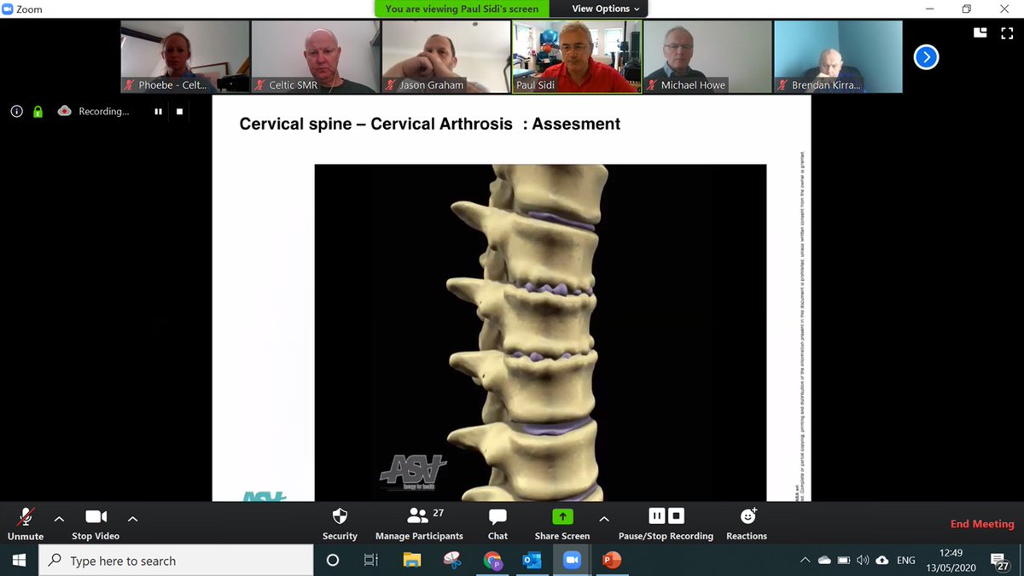Expand video options next to Stop Video
Viewport: 1024px width, 576px height.
(132, 518)
